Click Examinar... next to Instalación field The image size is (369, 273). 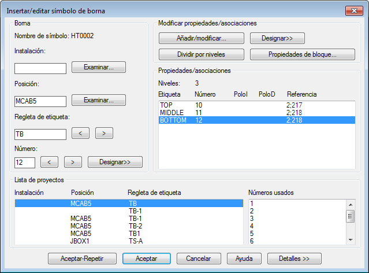(99, 67)
